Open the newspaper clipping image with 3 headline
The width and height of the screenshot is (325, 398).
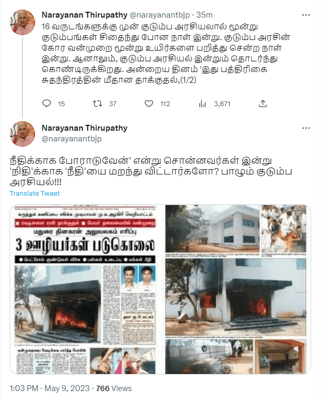(x=84, y=289)
